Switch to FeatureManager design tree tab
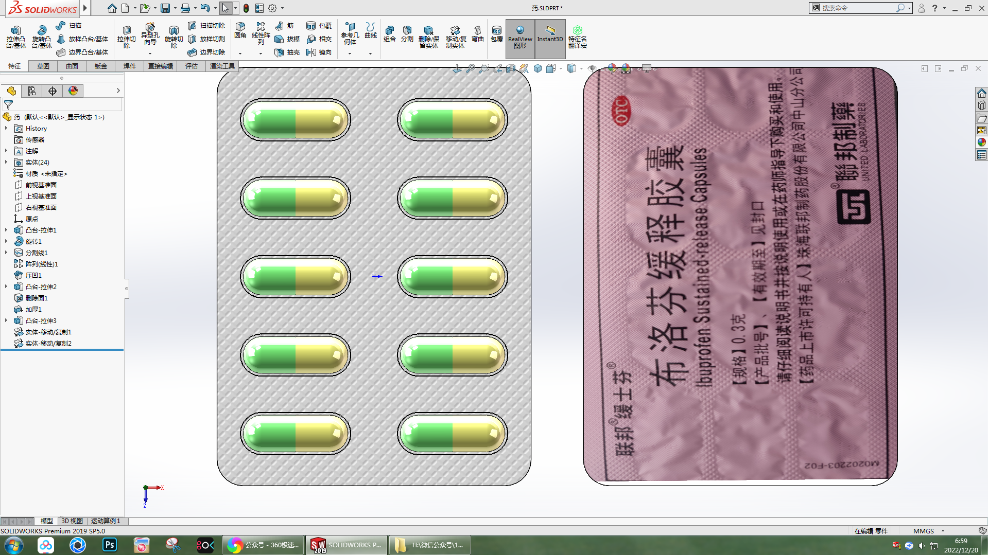This screenshot has height=555, width=988. (x=11, y=91)
